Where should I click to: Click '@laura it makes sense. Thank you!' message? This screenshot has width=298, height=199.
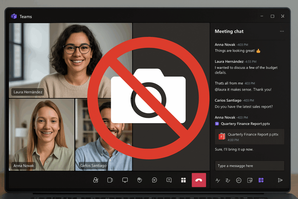[x=243, y=89]
